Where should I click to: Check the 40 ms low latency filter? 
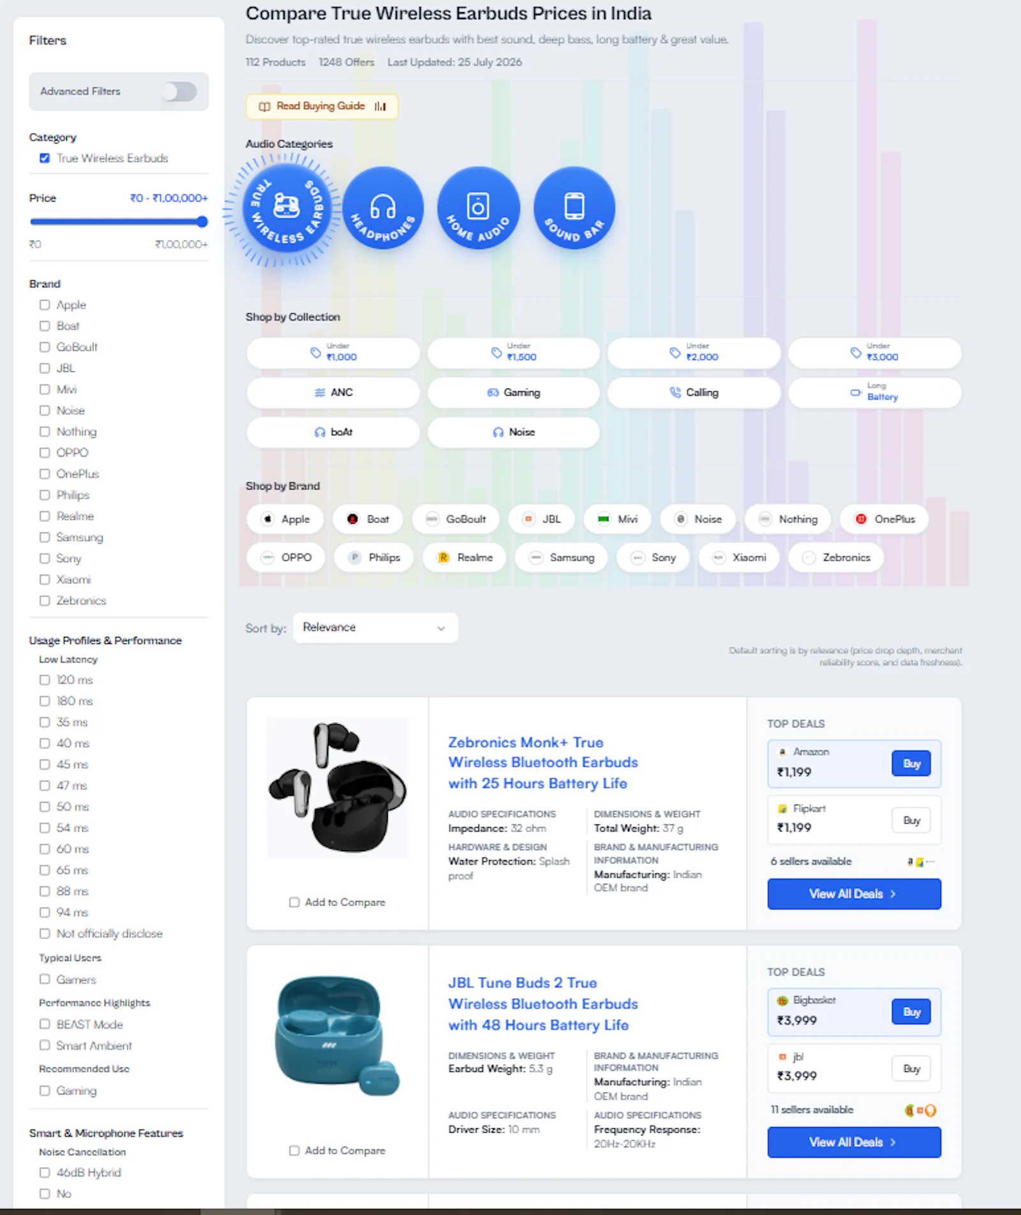[45, 743]
